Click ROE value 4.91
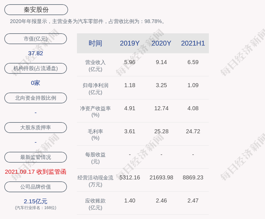Image resolution: width=265 pixels, height=219 pixels. pos(130,108)
